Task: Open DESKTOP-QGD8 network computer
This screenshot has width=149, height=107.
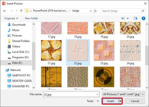Action: coord(22,81)
